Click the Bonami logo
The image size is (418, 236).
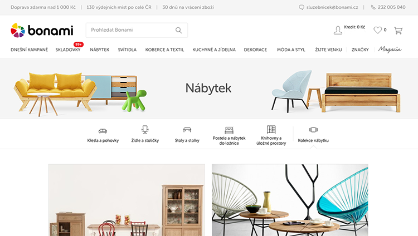(x=42, y=30)
